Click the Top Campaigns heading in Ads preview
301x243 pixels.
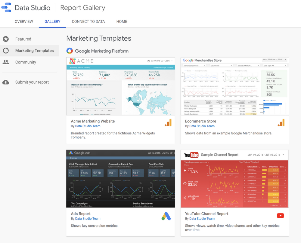79,204
